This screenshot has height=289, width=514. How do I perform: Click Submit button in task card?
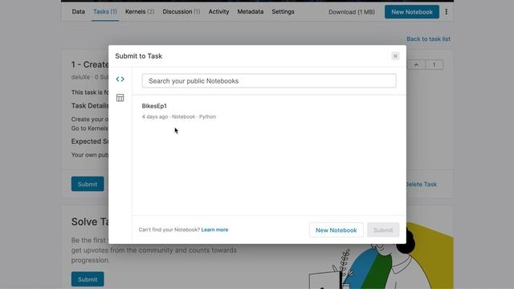coord(88,184)
